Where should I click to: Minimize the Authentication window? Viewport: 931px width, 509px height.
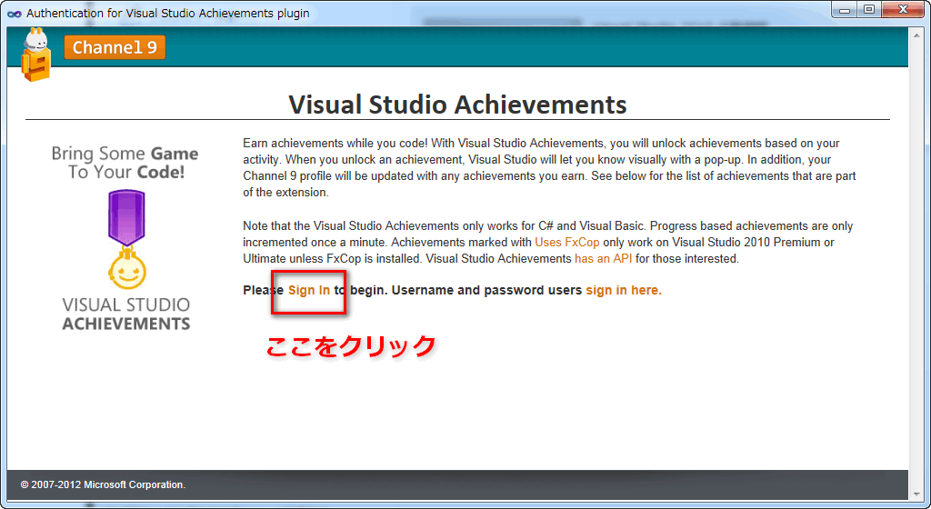tap(845, 10)
